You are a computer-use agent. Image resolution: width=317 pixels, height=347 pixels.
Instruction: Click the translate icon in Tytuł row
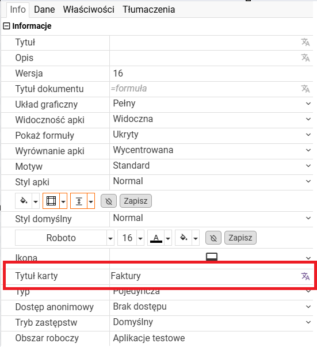click(305, 42)
